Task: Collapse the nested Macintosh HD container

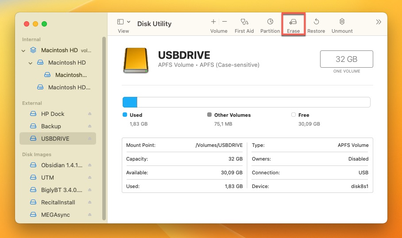Action: (31, 63)
